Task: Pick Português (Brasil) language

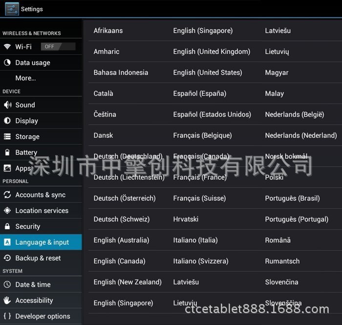Action: [292, 198]
